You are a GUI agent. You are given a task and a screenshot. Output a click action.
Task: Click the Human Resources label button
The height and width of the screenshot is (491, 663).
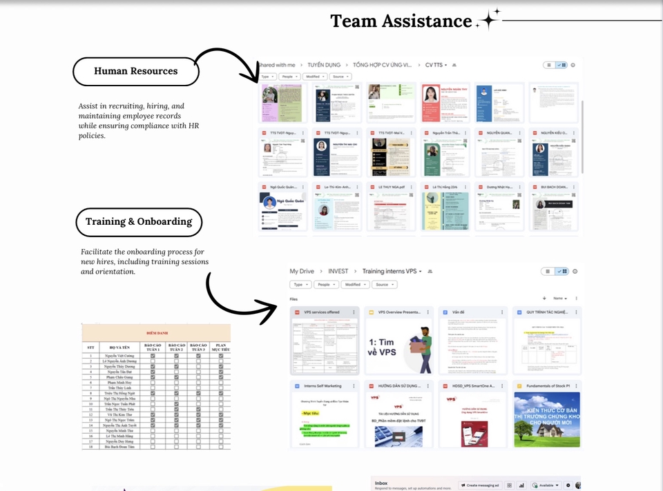[136, 71]
